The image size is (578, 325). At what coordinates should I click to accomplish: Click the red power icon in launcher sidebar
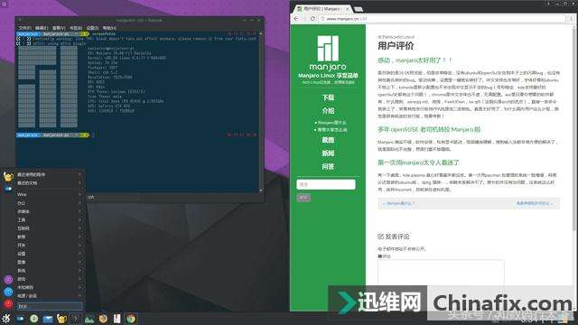[x=8, y=304]
